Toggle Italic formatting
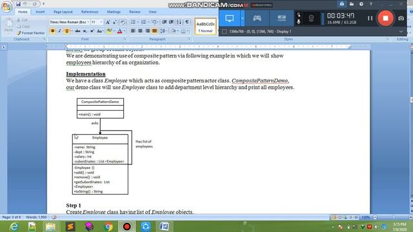 tap(59, 31)
